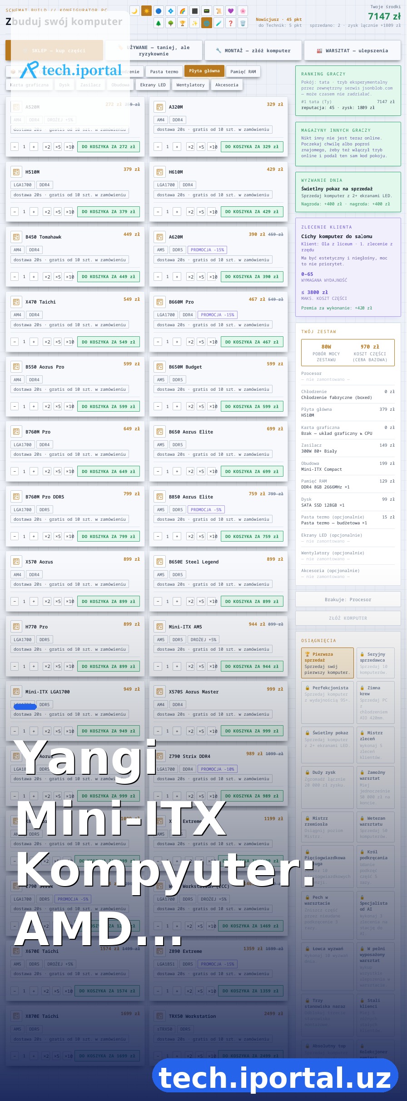Set Mini-ITX AM5 multiplier to ×5
This screenshot has width=407, height=1101.
201,666
